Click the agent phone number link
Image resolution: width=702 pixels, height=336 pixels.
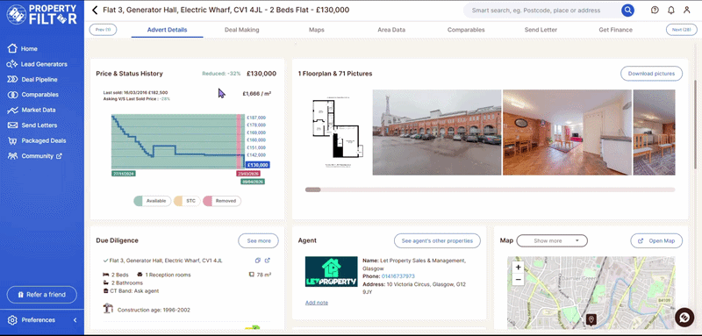[x=398, y=276]
